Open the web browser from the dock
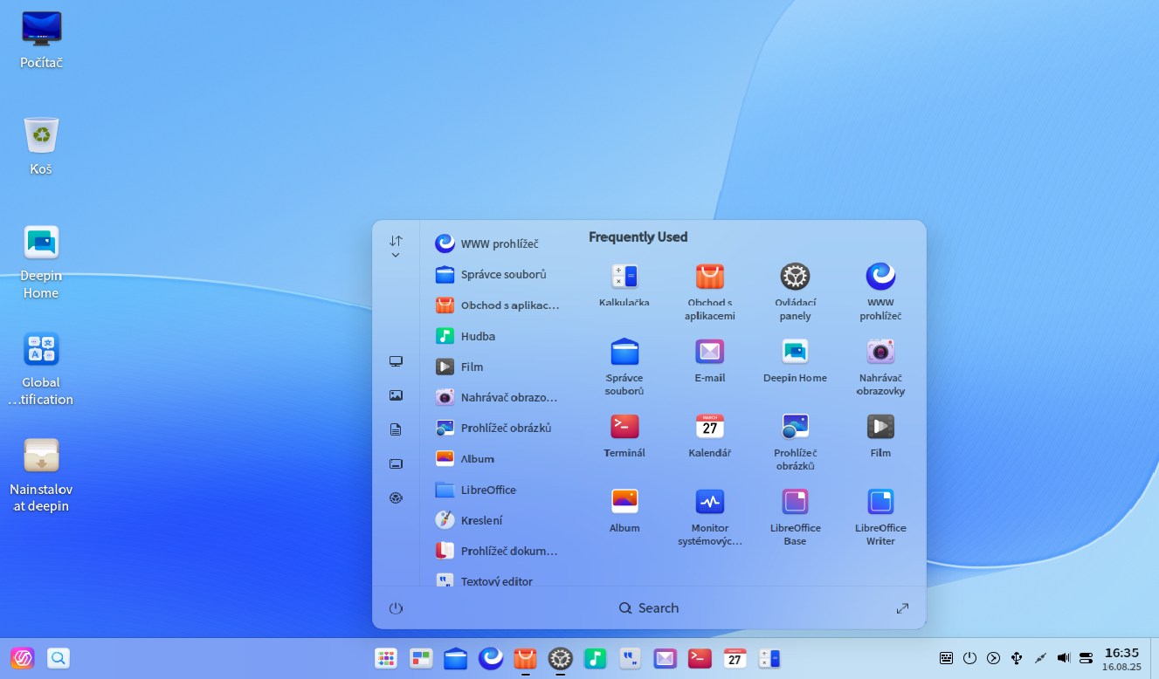 pos(490,659)
